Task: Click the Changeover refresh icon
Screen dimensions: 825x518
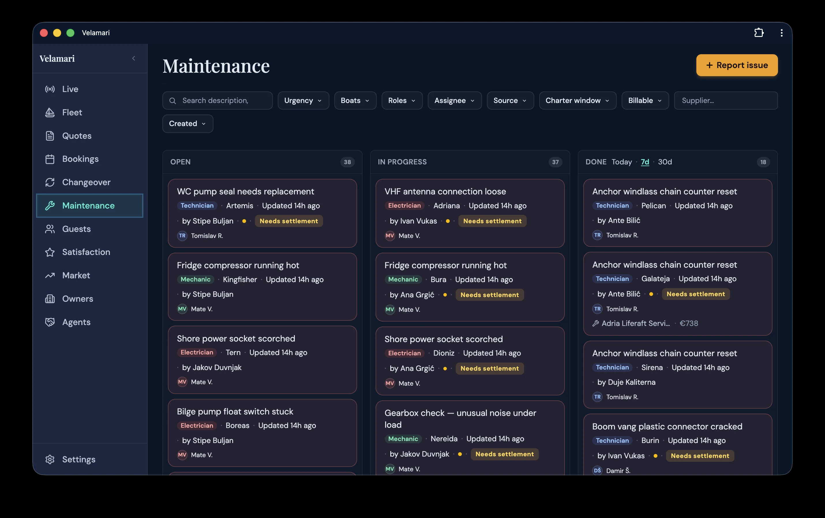Action: (50, 182)
